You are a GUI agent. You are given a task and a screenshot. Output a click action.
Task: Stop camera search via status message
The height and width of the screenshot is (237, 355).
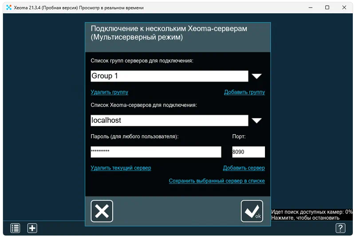pos(312,215)
